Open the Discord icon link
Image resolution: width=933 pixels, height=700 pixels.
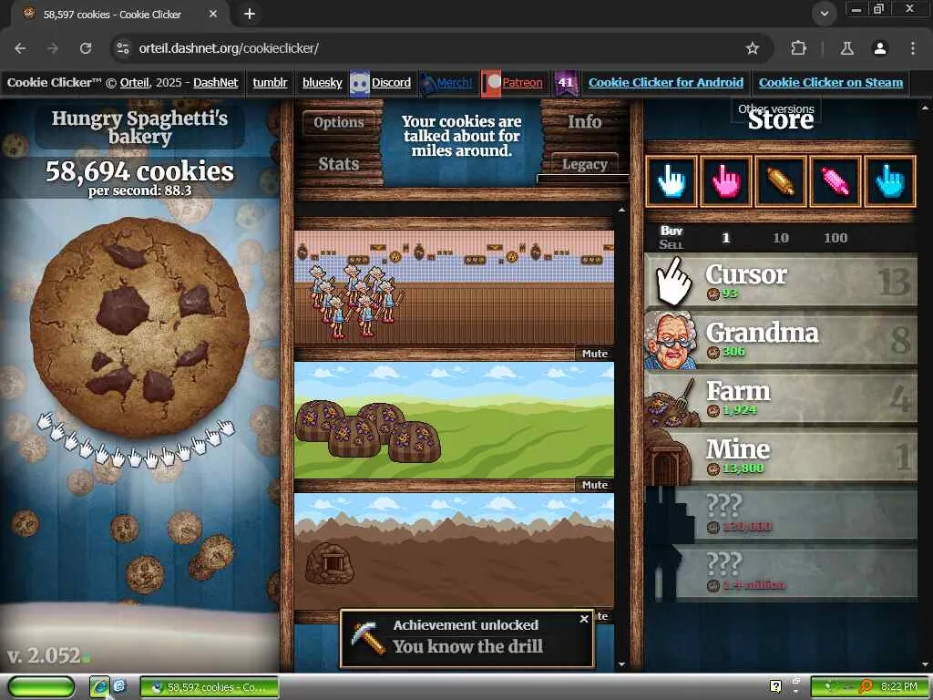click(x=359, y=83)
